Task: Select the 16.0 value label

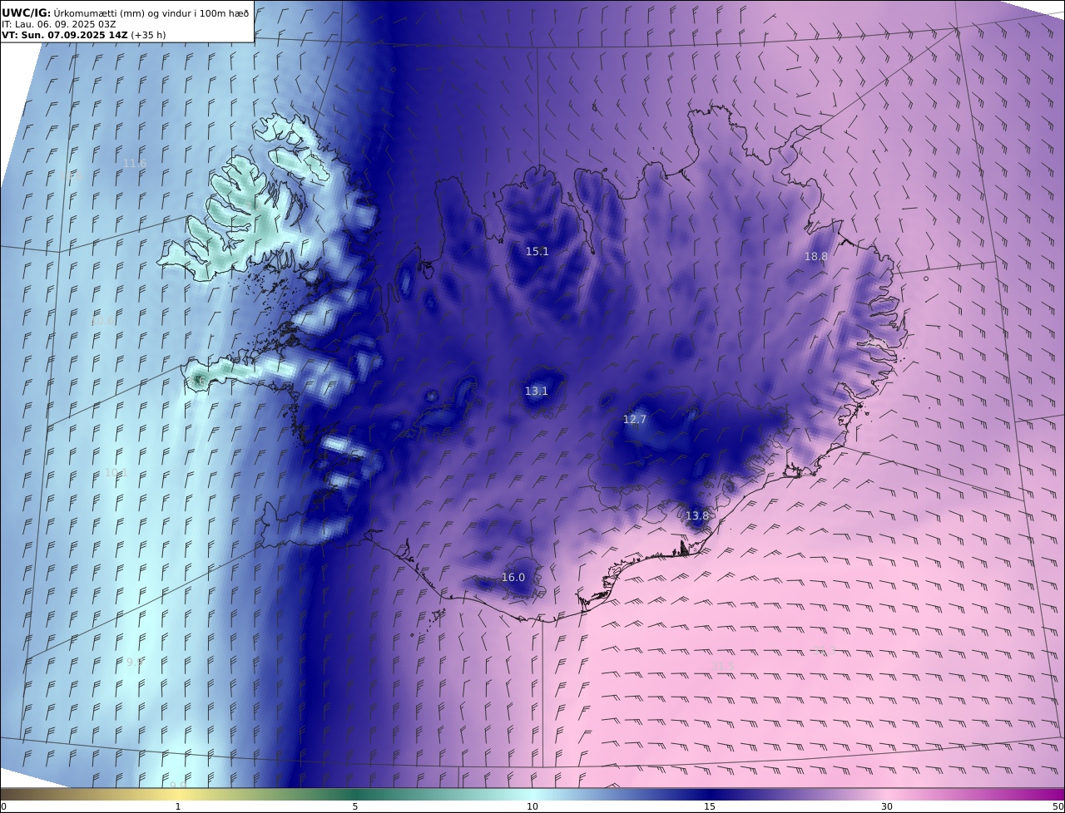Action: (x=513, y=578)
